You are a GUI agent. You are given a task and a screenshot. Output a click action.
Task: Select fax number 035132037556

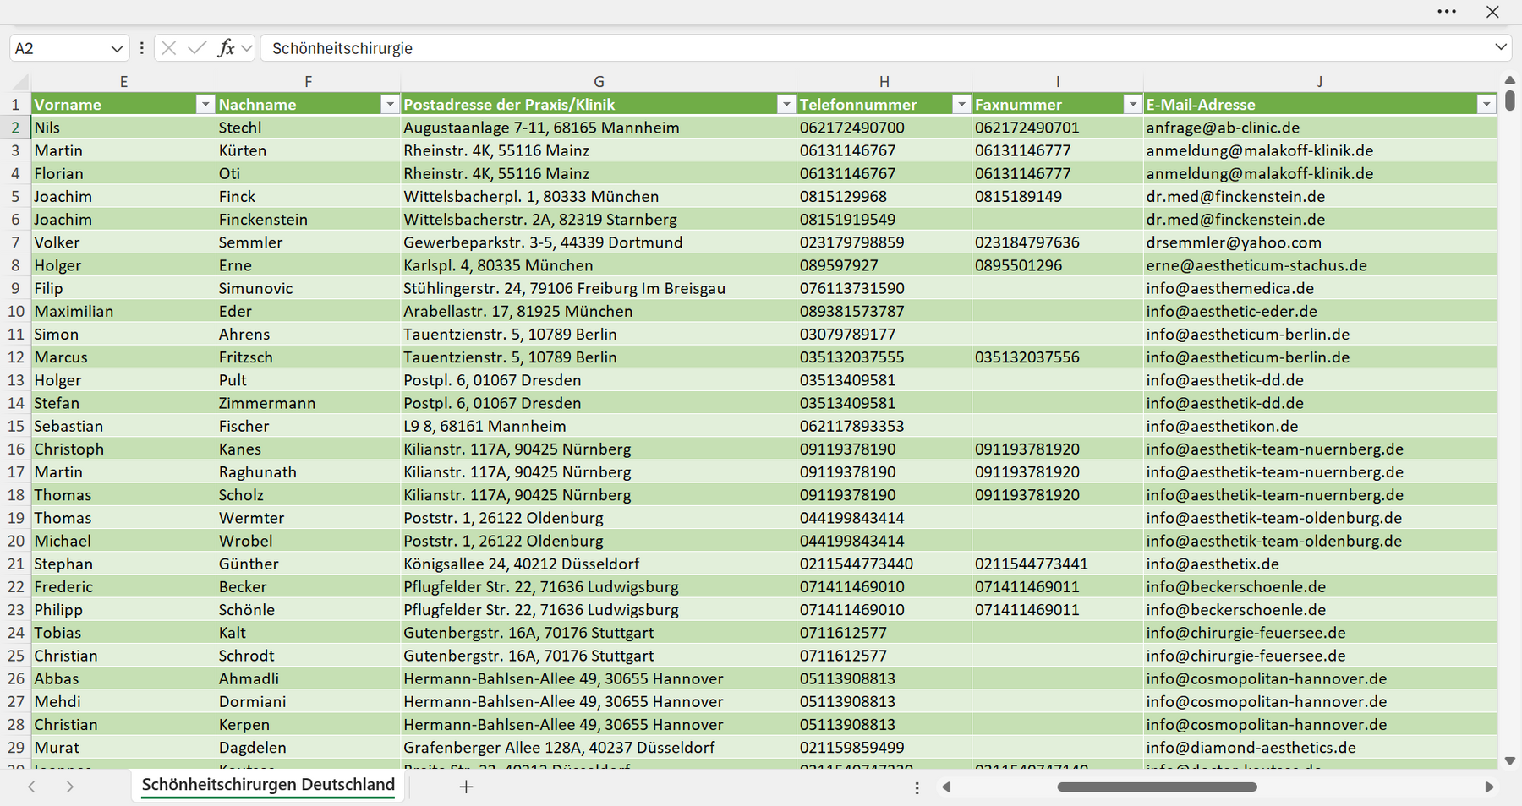click(x=1057, y=357)
